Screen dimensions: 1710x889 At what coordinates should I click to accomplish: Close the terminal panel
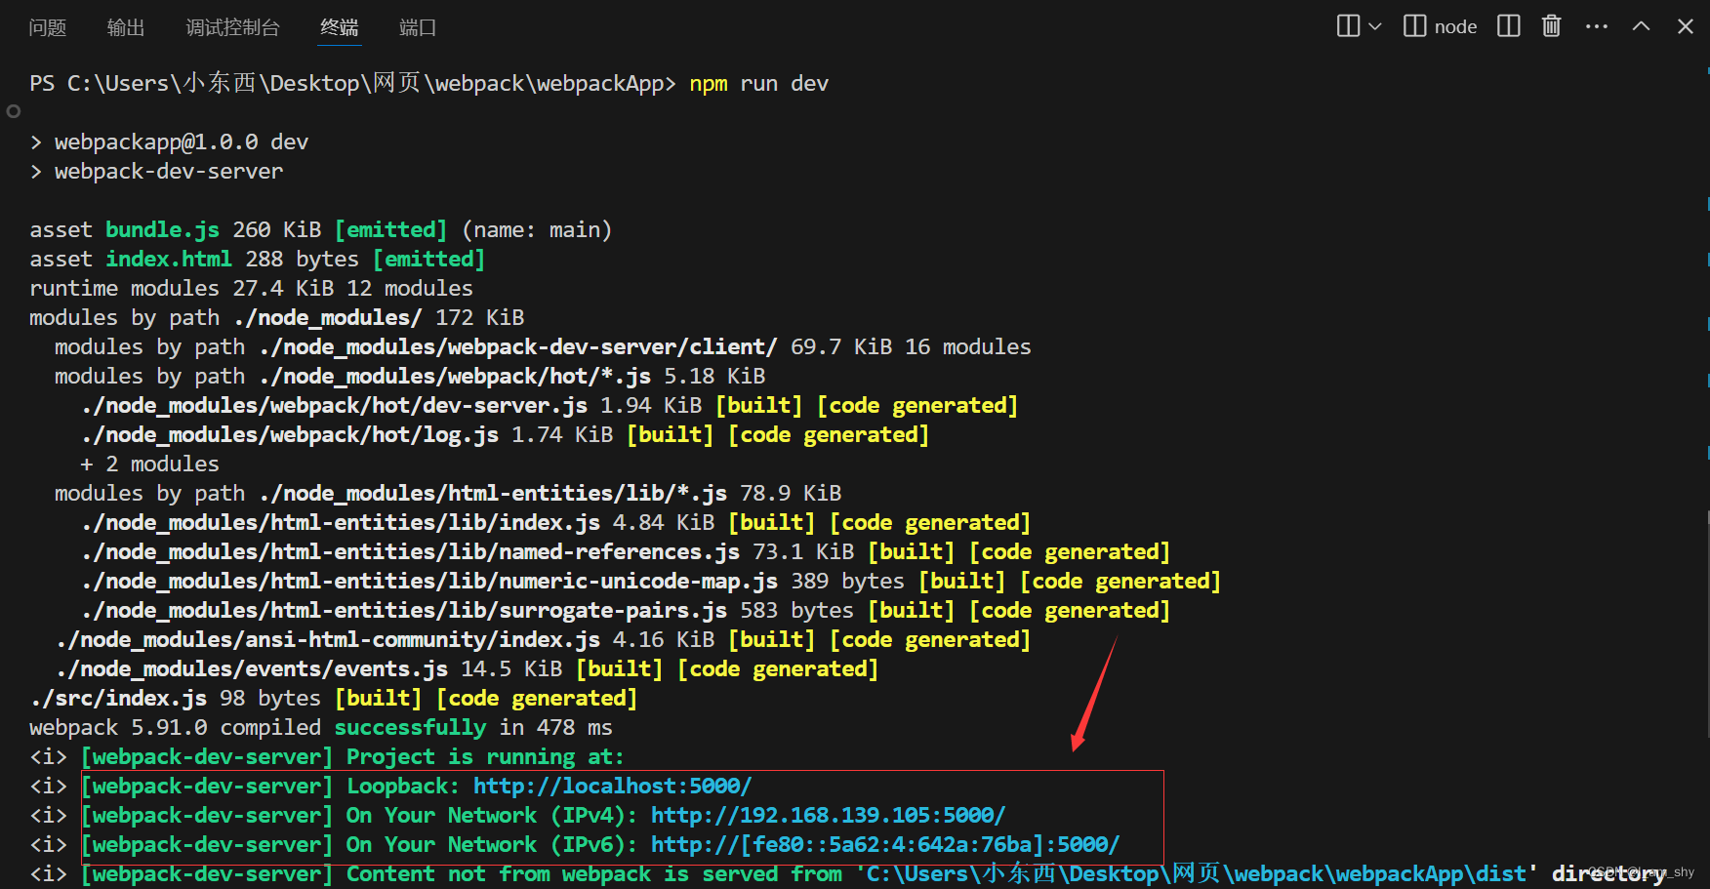tap(1686, 26)
